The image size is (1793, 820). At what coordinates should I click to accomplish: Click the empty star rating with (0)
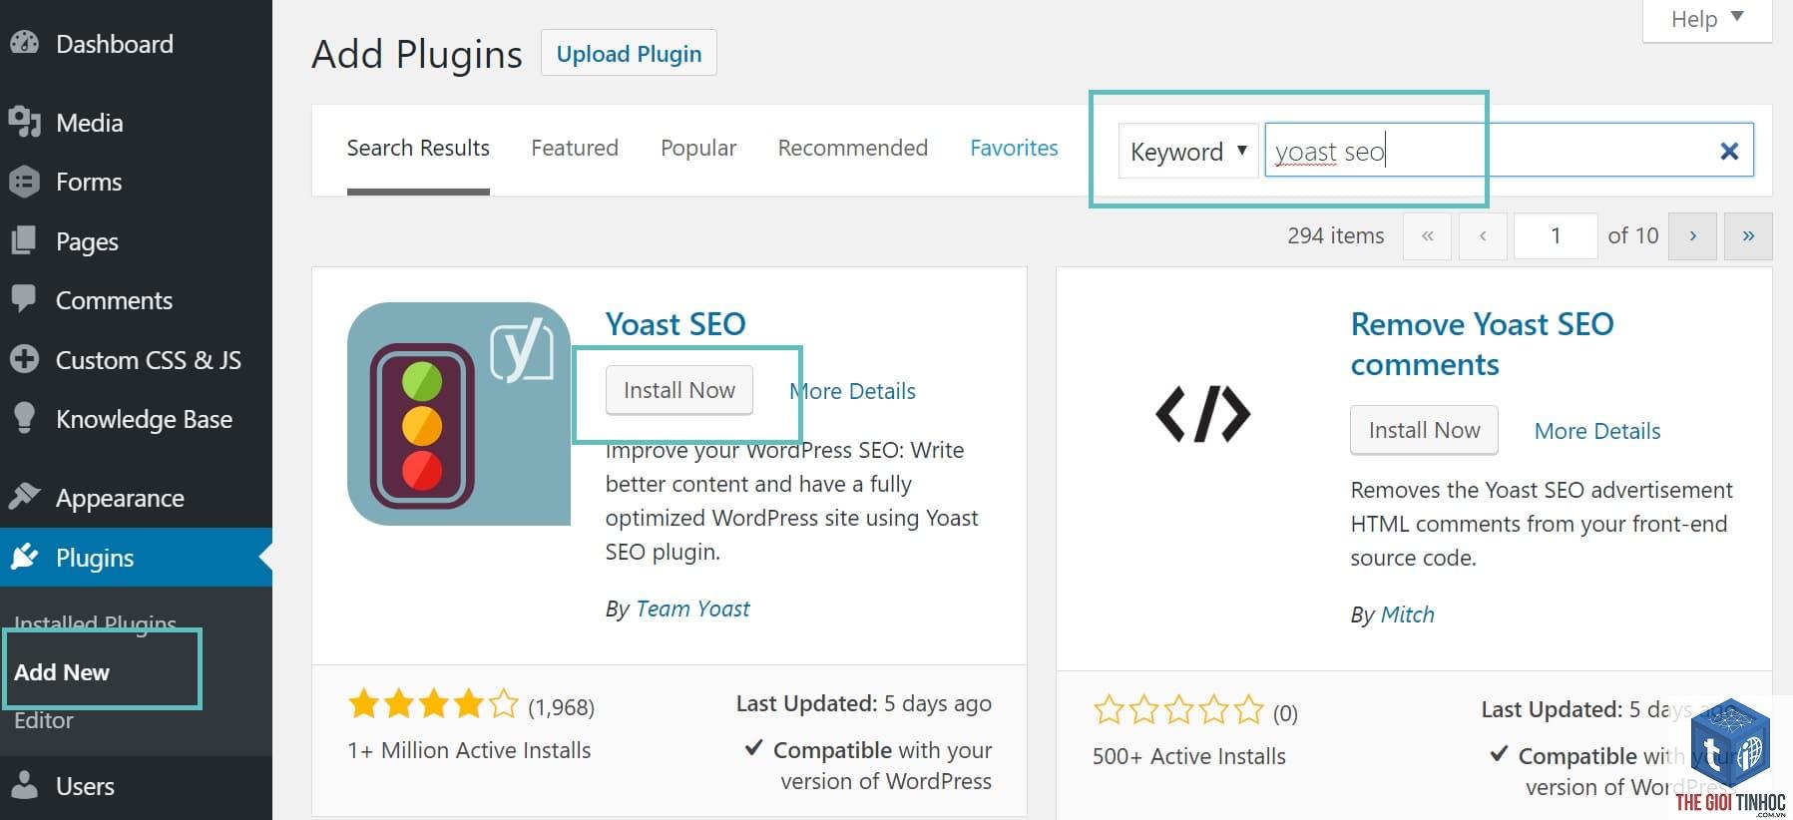point(1178,710)
